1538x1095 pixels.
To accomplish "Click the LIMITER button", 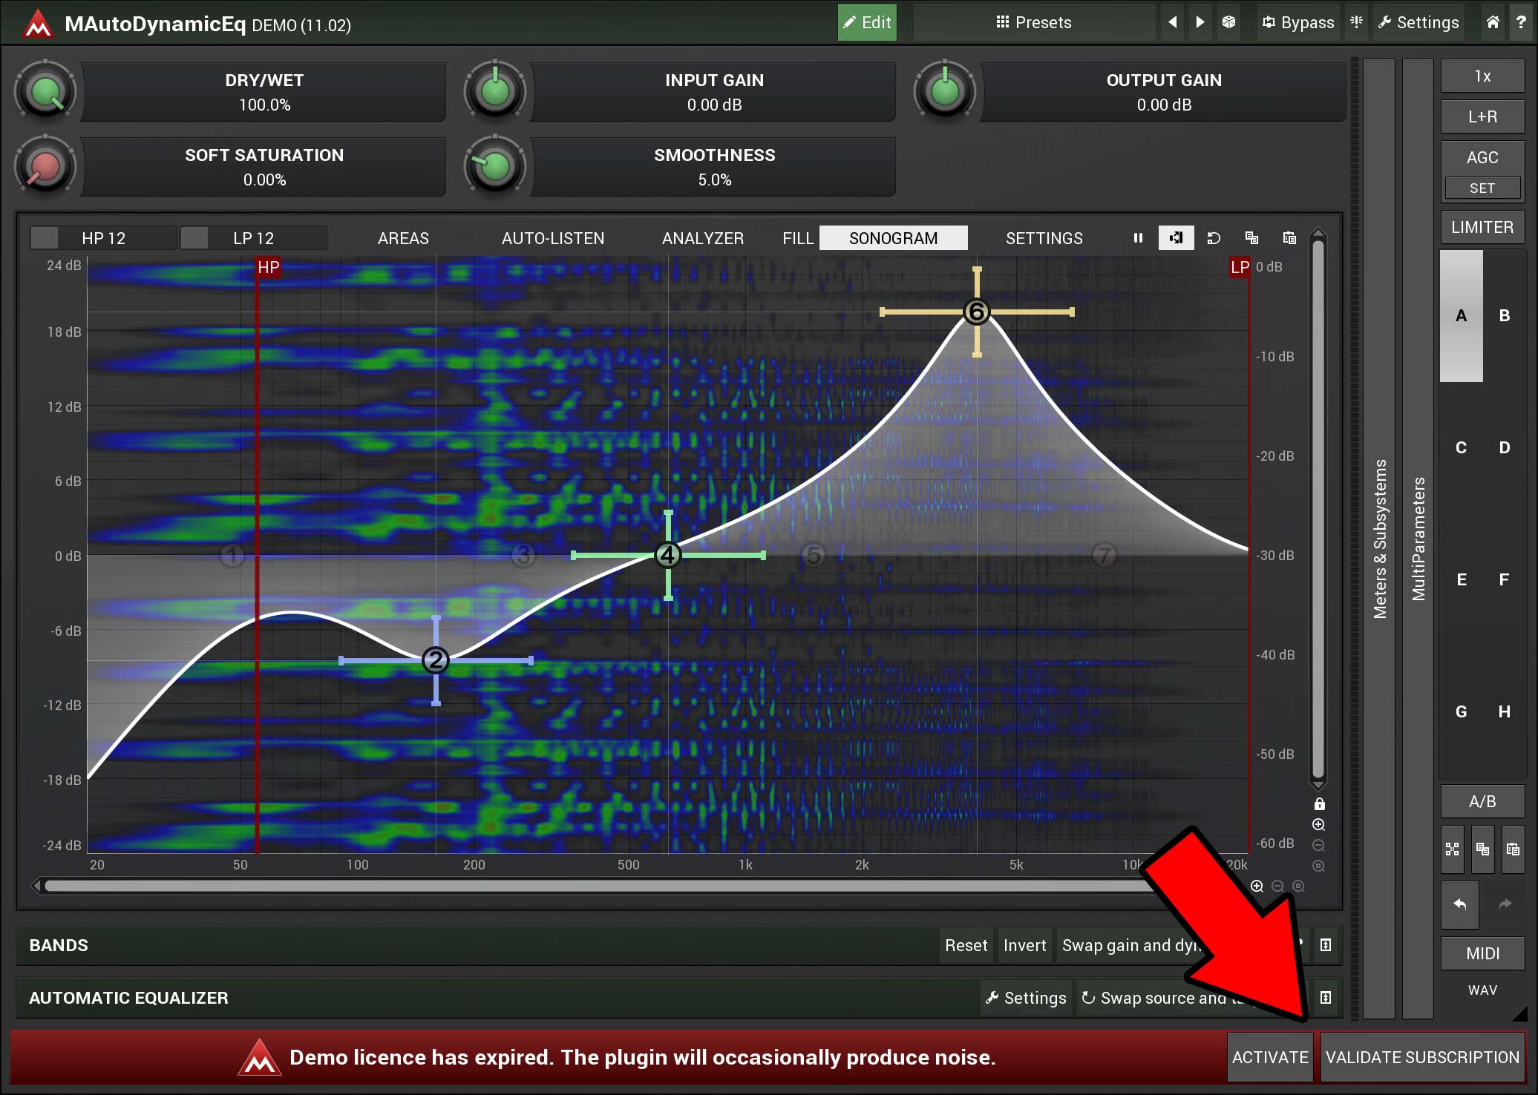I will pyautogui.click(x=1482, y=227).
